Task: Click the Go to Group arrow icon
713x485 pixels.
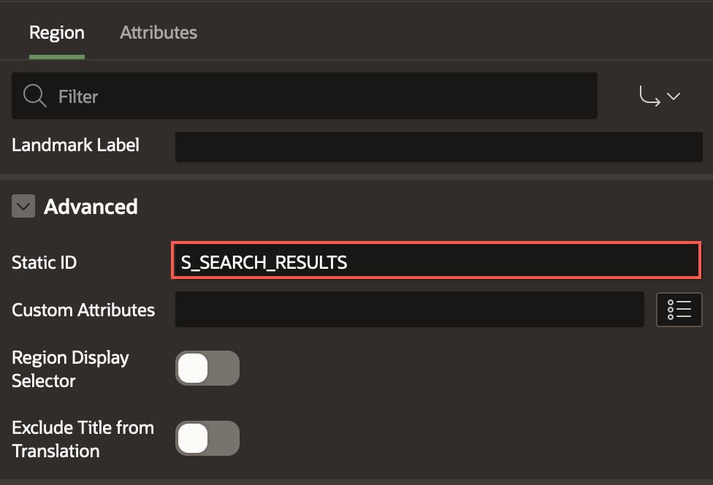Action: [x=649, y=96]
